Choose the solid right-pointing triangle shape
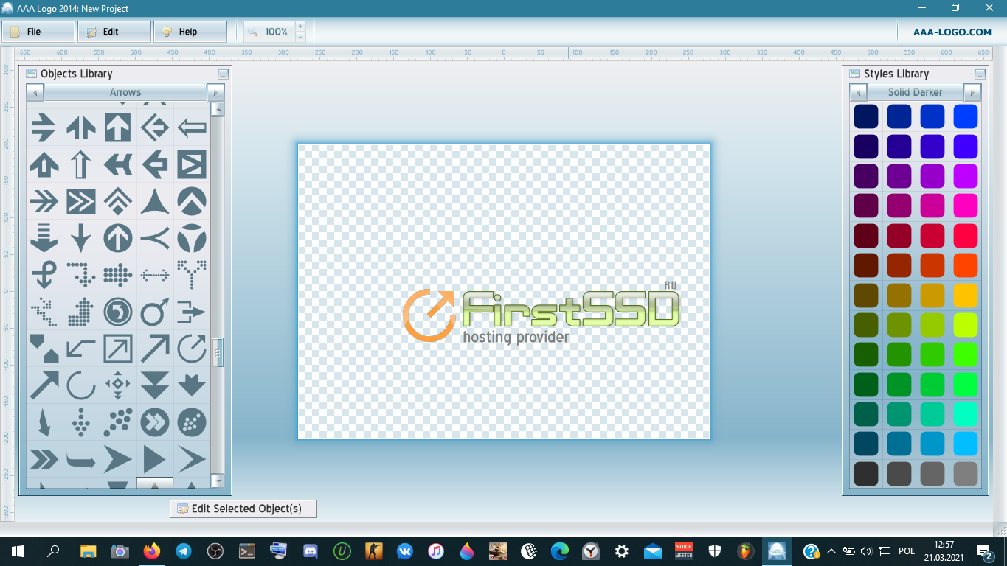 (x=155, y=459)
